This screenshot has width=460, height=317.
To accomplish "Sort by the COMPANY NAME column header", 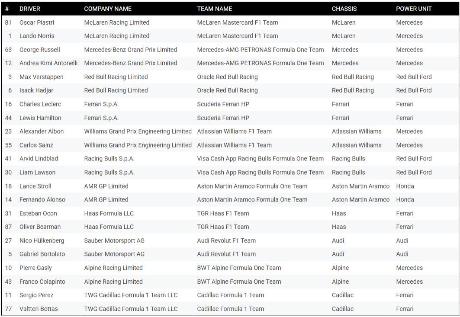I will pyautogui.click(x=108, y=9).
